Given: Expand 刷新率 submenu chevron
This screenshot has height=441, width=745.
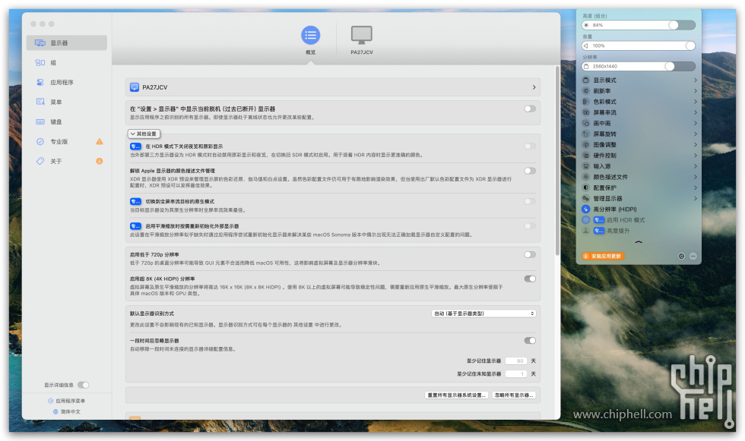Looking at the screenshot, I should tap(695, 90).
